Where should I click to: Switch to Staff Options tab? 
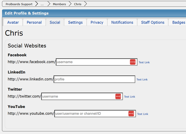[x=153, y=22]
